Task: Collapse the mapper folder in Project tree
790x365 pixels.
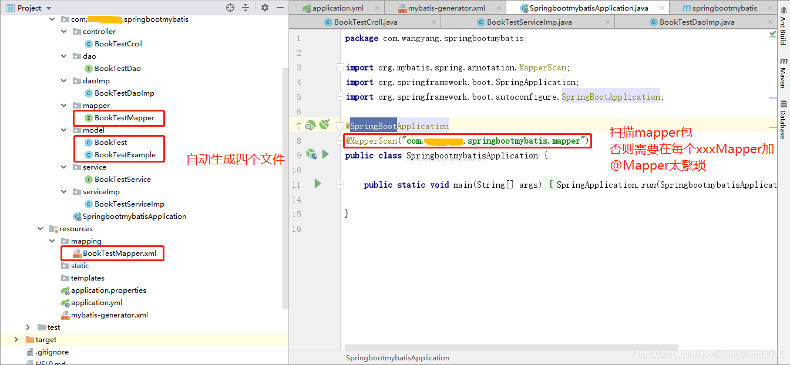Action: tap(64, 105)
